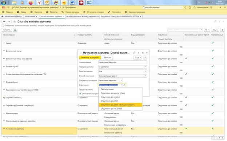Screen dimensions: 227x141
Task: Open rounding item with the link icon
Action: click(124, 85)
